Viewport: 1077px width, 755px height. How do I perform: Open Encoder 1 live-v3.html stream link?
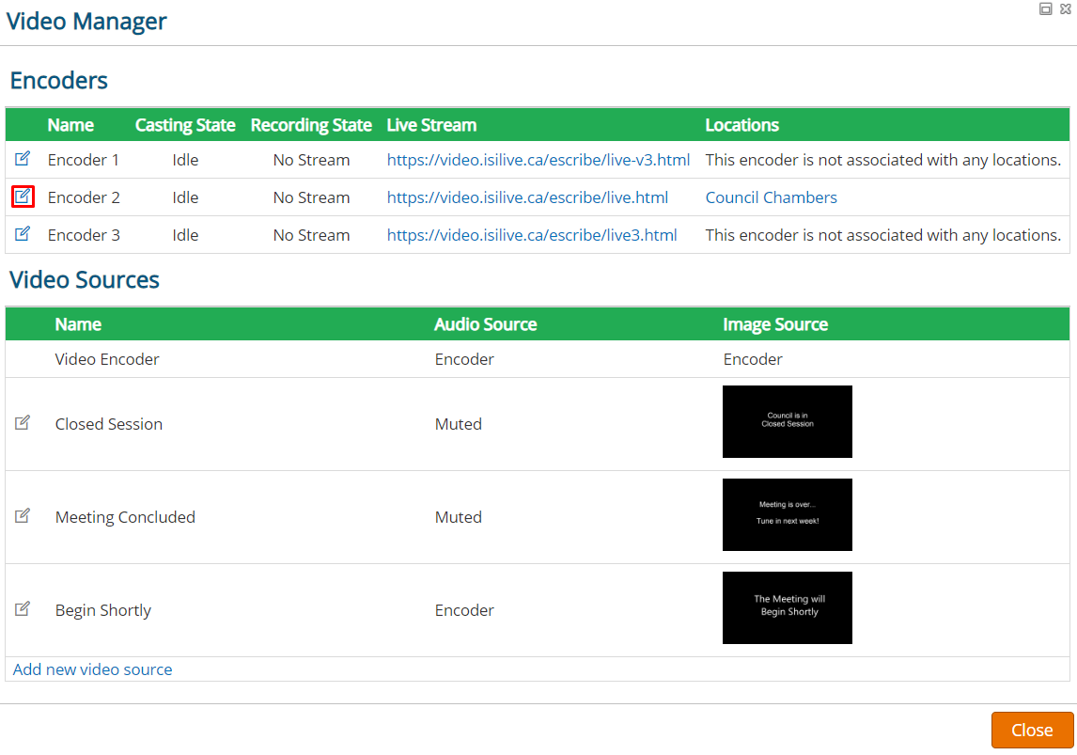(x=538, y=160)
